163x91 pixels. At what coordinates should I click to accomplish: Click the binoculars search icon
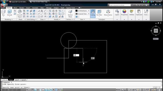[132, 5]
